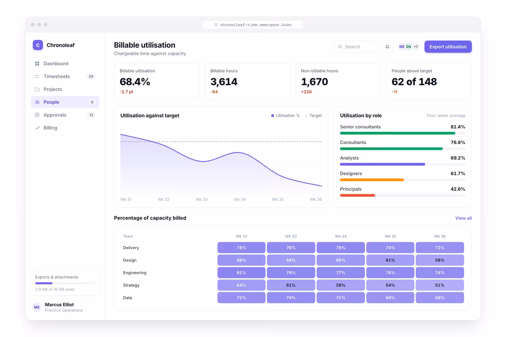Click the ME avatar in header
This screenshot has width=506, height=337.
click(x=402, y=47)
